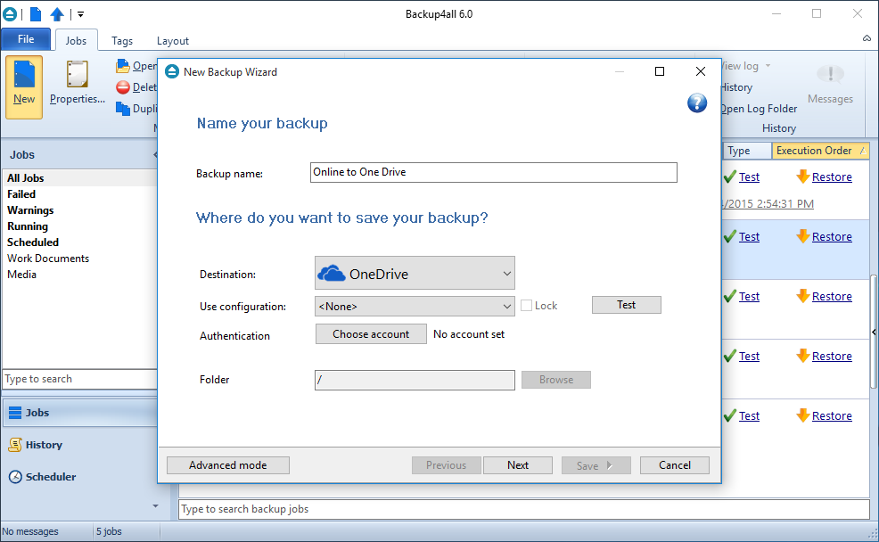Expand the side panel arrow on right edge

pyautogui.click(x=874, y=332)
